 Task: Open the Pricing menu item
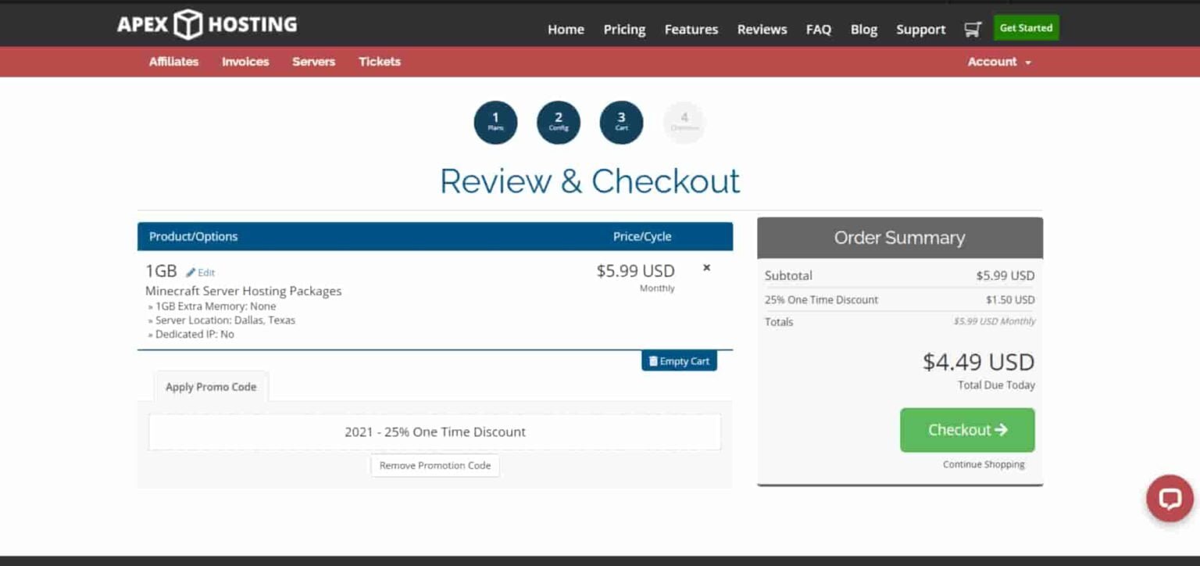(624, 30)
